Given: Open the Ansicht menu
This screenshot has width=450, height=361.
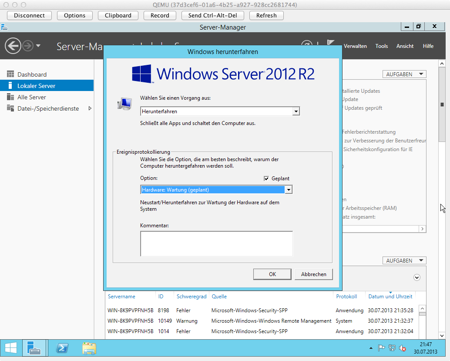Looking at the screenshot, I should 405,46.
